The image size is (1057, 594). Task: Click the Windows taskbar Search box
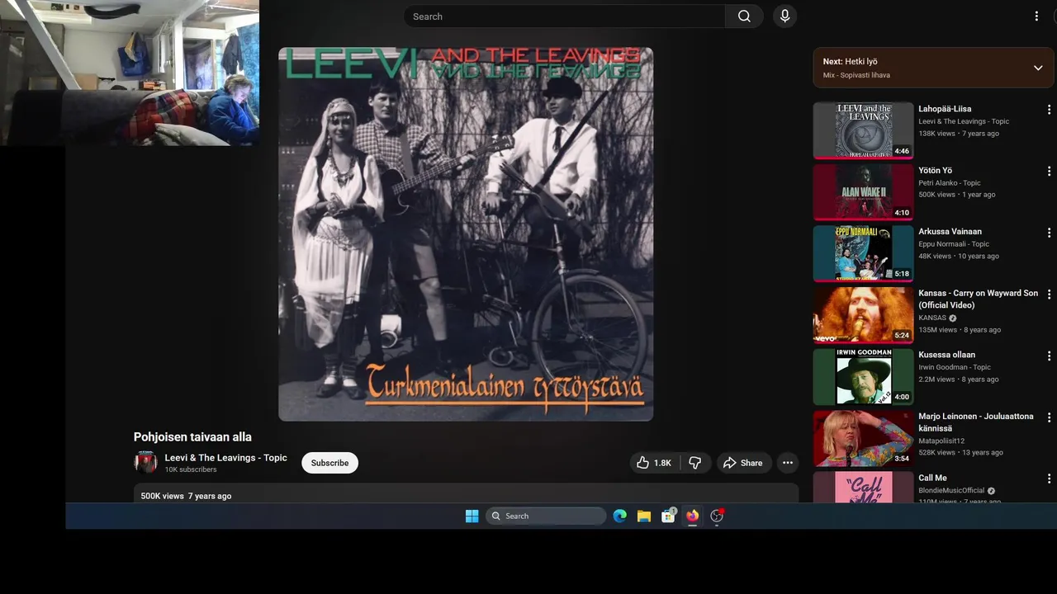546,516
